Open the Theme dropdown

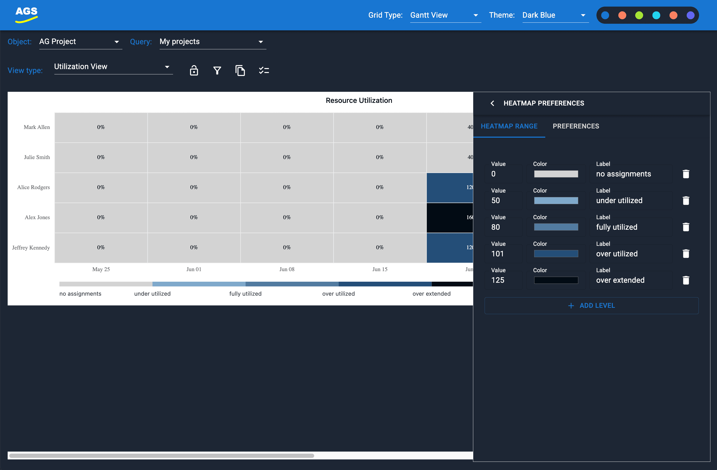tap(555, 15)
